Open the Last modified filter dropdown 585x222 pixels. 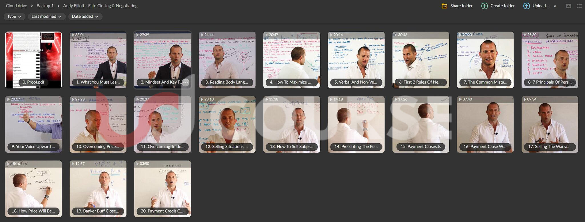click(x=47, y=17)
